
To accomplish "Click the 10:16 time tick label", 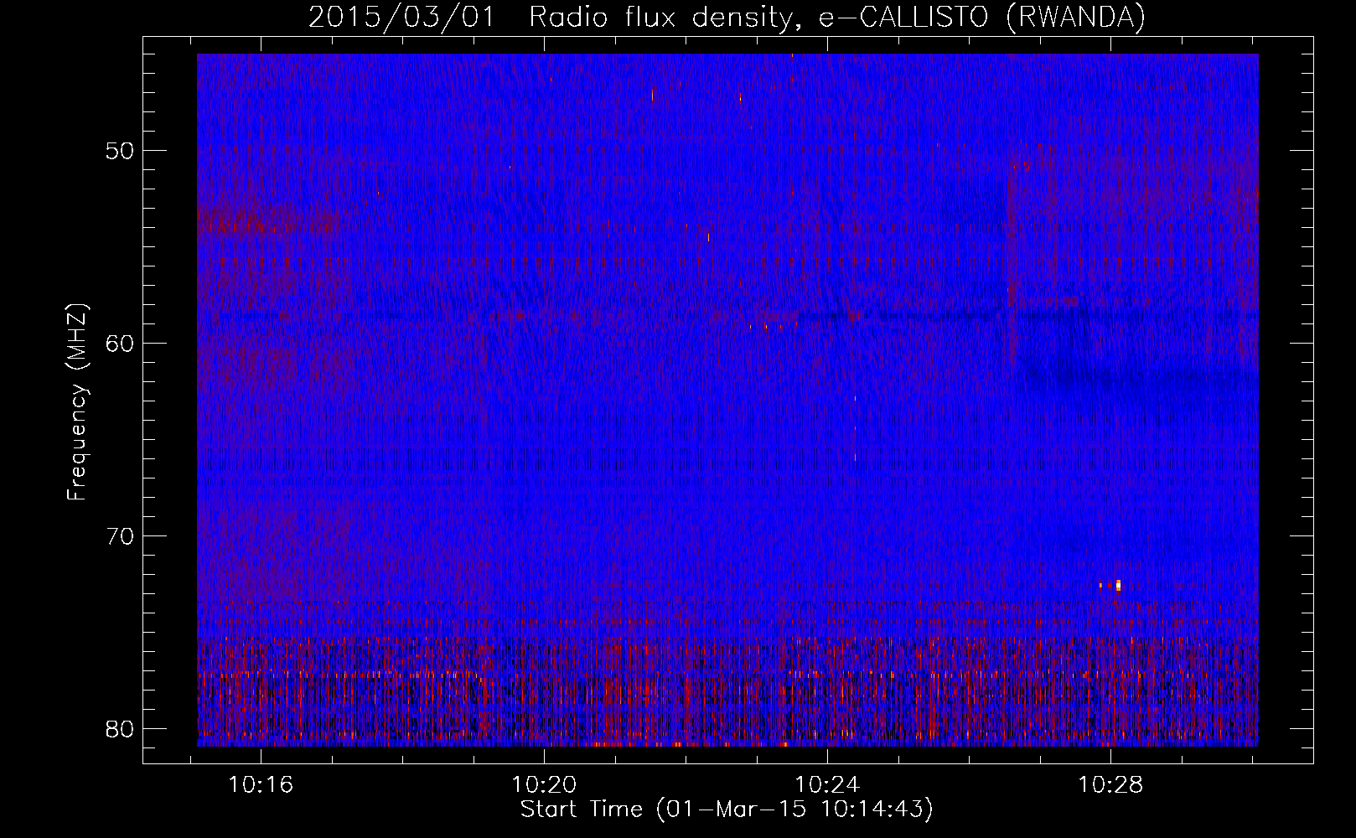I will tap(261, 785).
